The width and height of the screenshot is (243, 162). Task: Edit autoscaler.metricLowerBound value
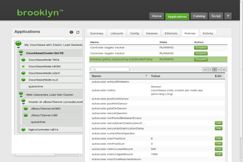click(219, 149)
